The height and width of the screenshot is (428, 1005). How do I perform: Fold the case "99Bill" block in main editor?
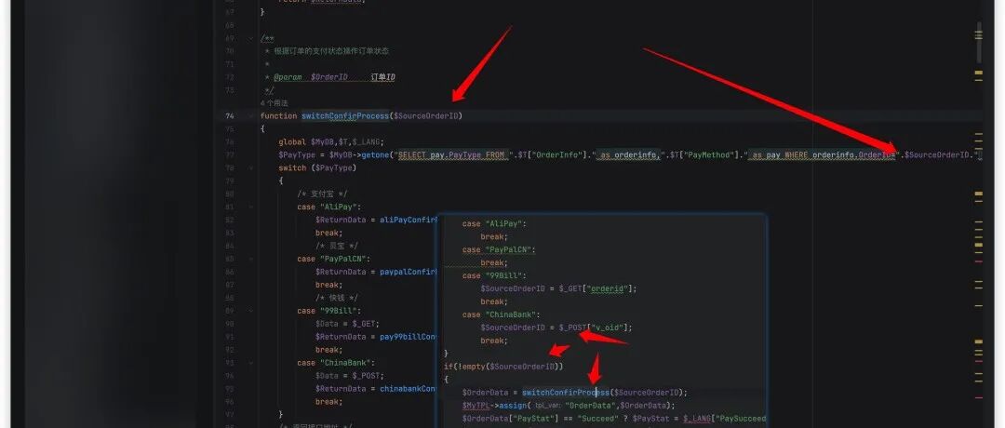(251, 311)
